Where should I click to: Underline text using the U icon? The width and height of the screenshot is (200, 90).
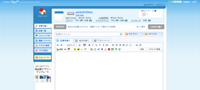pyautogui.click(x=96, y=45)
